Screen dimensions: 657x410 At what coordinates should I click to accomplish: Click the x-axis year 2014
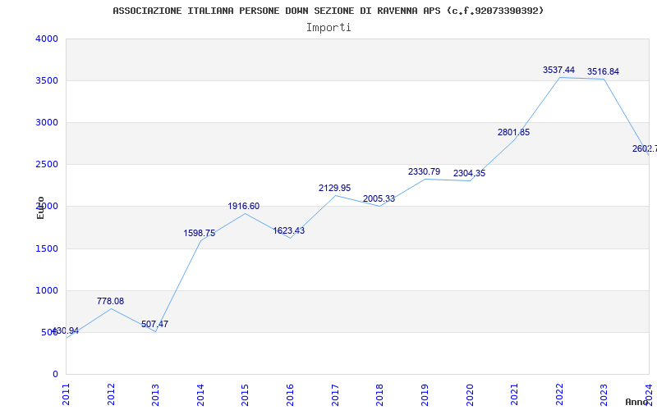(200, 394)
